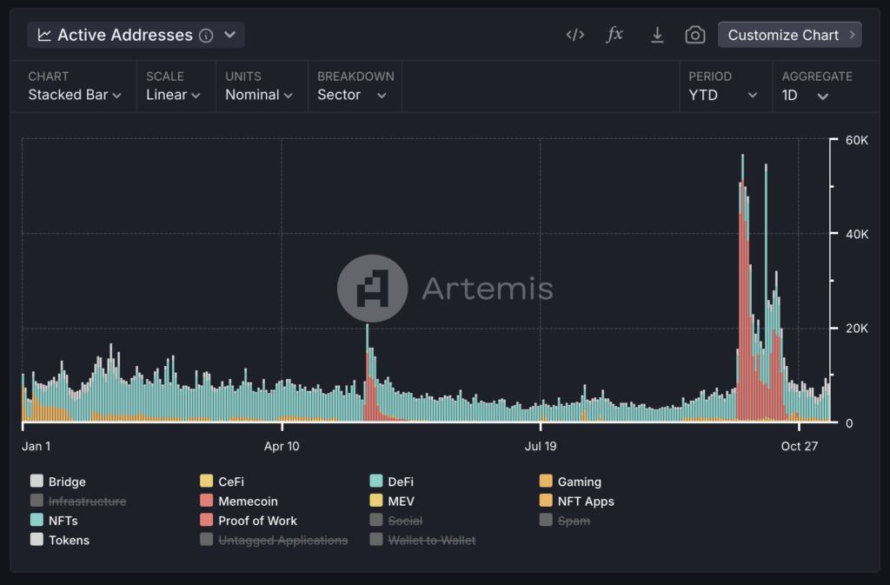
Task: Click the info icon beside Active Addresses
Action: click(x=206, y=36)
